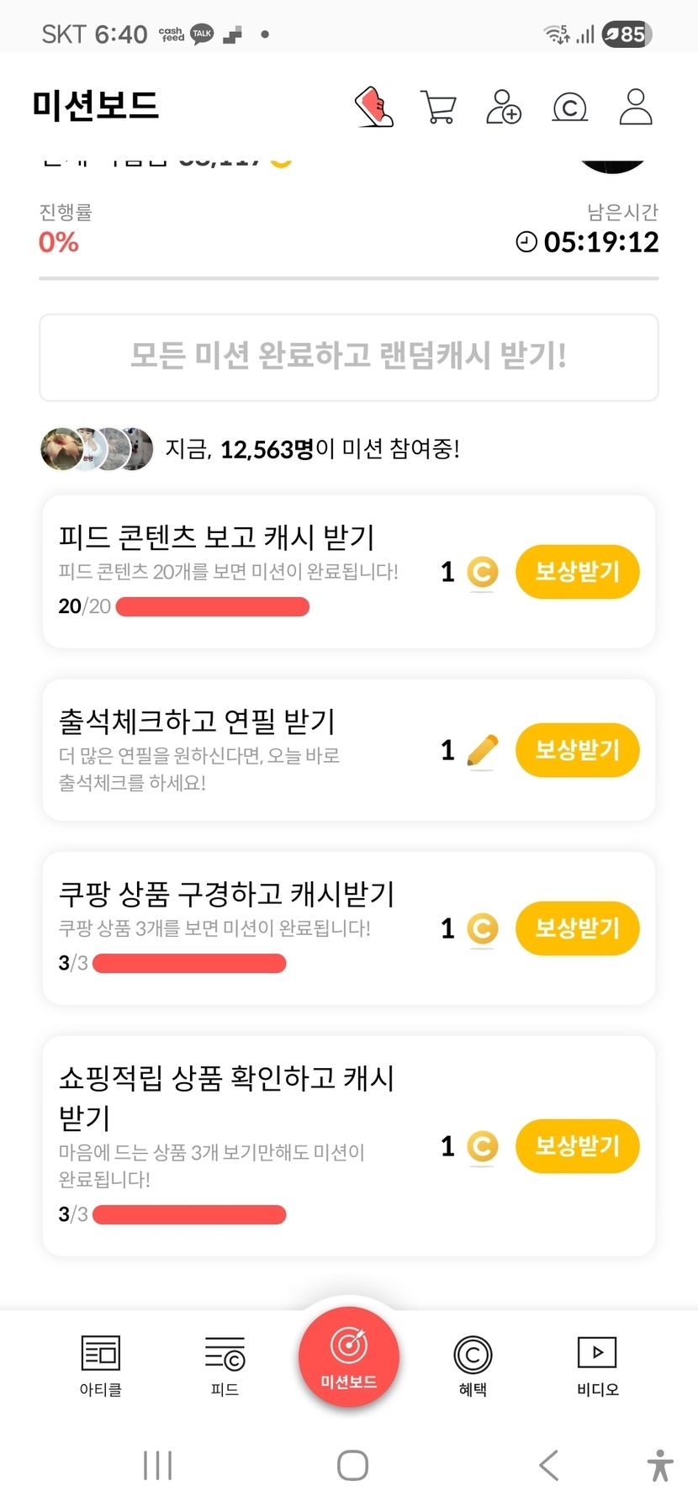Tap the pencil icon in attendance mission

[482, 751]
